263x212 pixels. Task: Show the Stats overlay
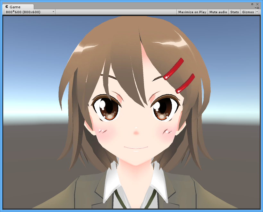point(234,12)
